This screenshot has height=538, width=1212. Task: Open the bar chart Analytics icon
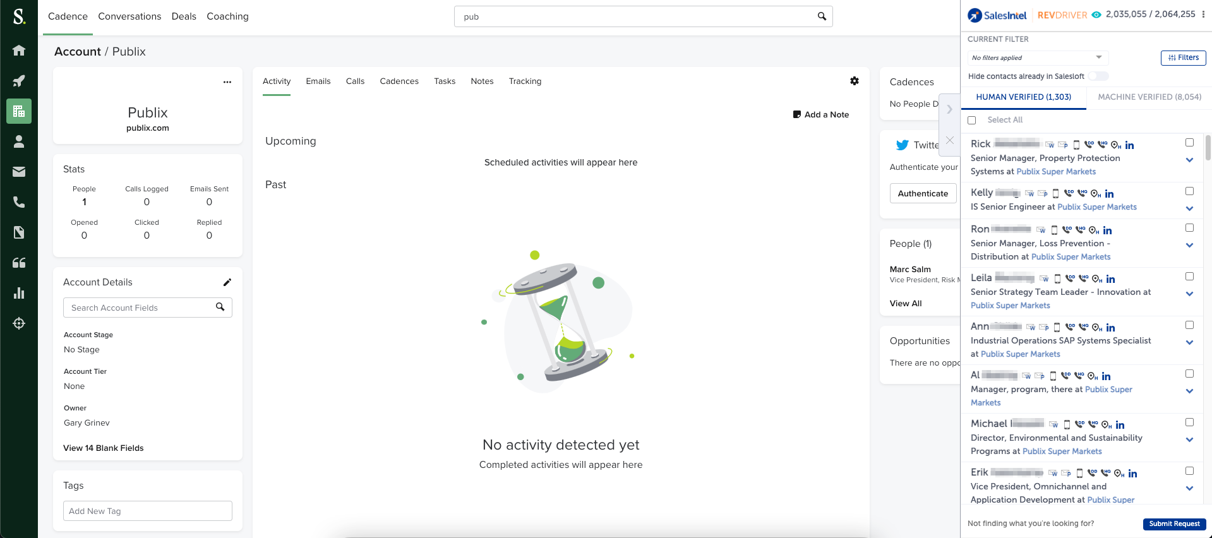[x=19, y=293]
